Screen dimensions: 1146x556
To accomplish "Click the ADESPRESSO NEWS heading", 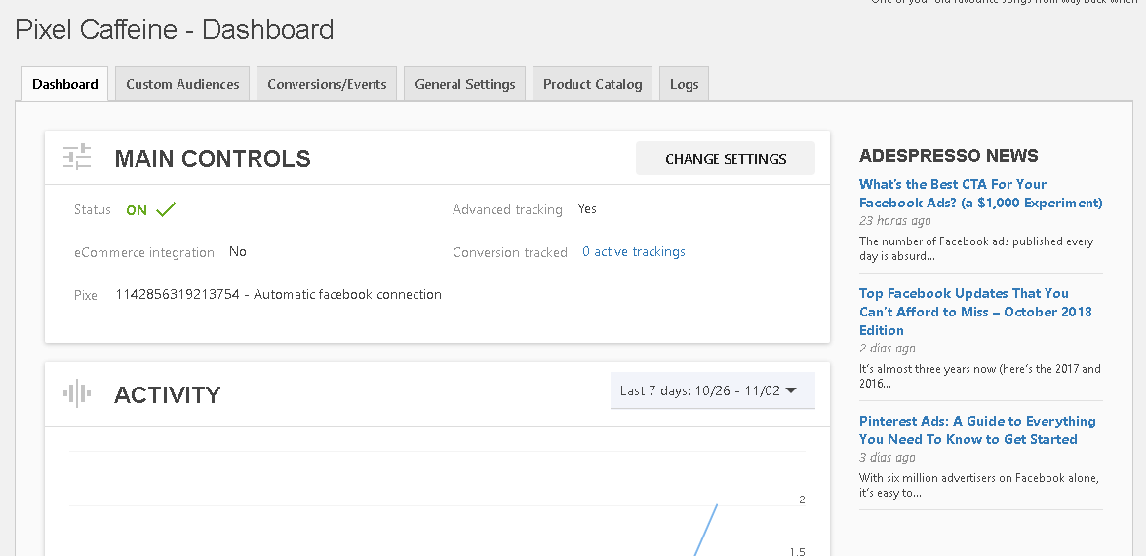I will tap(949, 156).
